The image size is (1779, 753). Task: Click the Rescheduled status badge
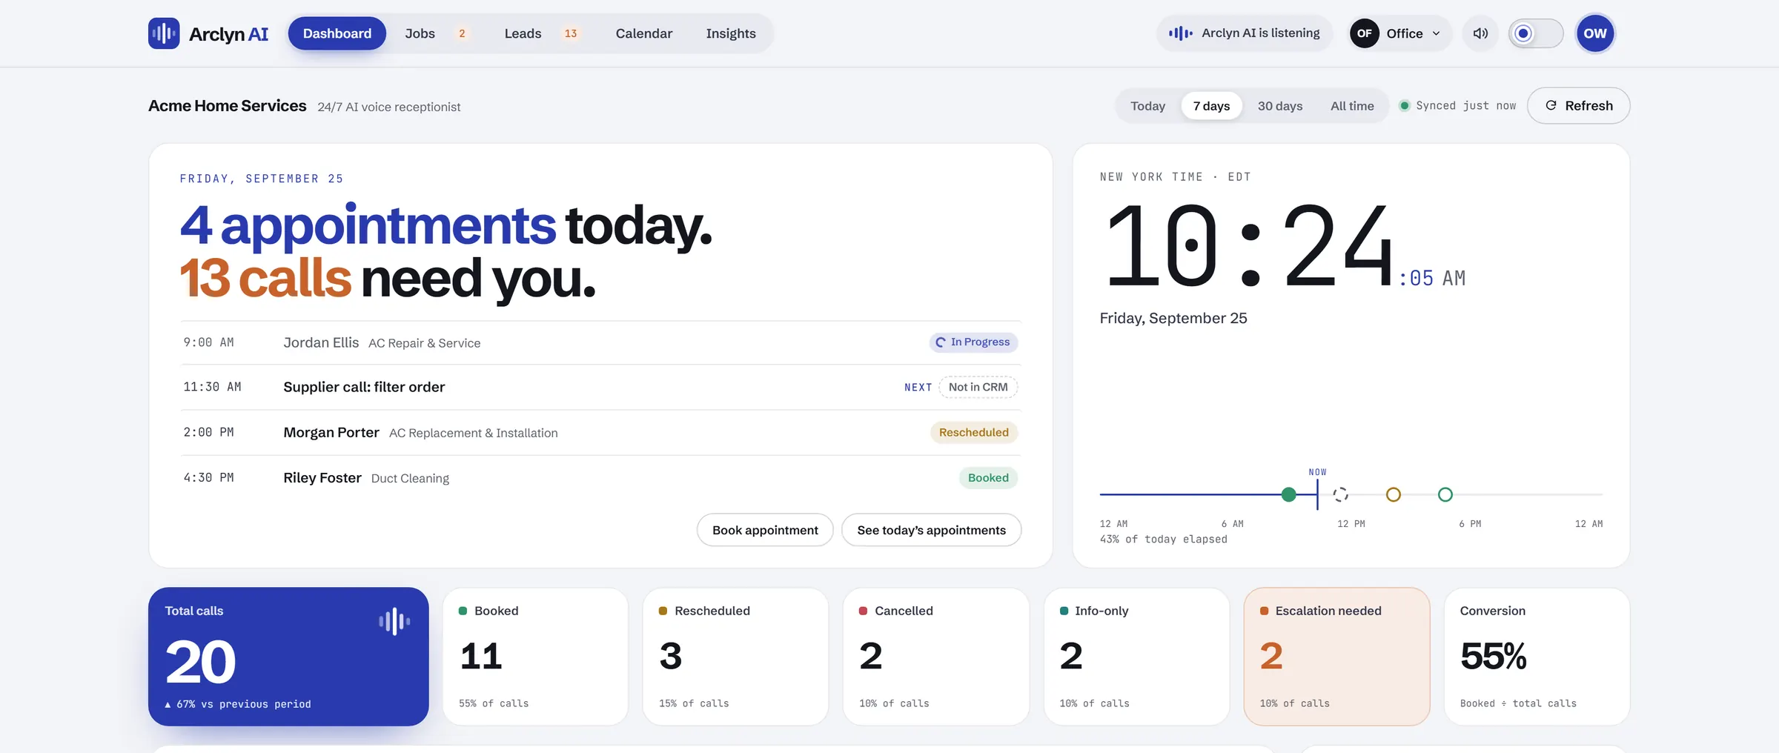[974, 432]
